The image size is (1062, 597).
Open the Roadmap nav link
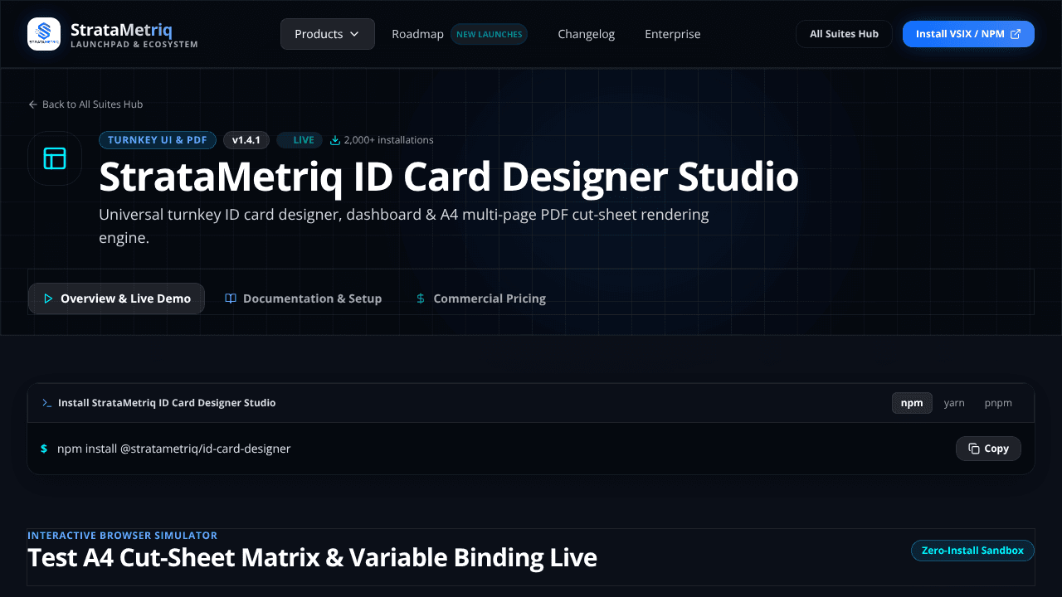(x=417, y=34)
